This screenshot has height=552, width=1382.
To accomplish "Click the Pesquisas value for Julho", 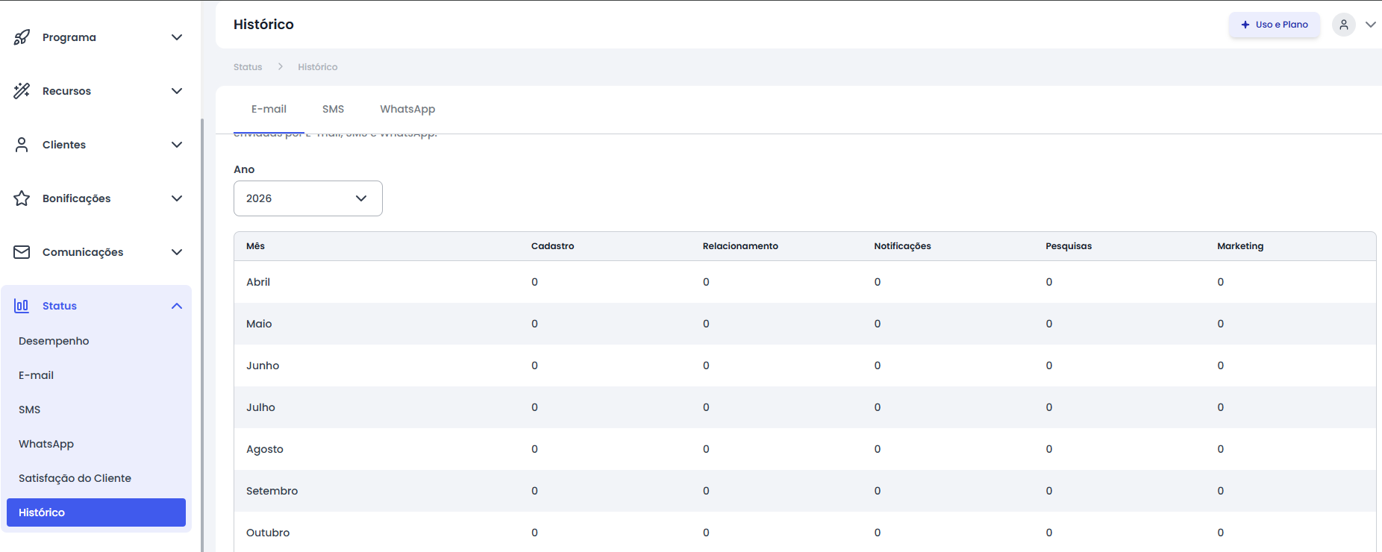I will [1049, 407].
